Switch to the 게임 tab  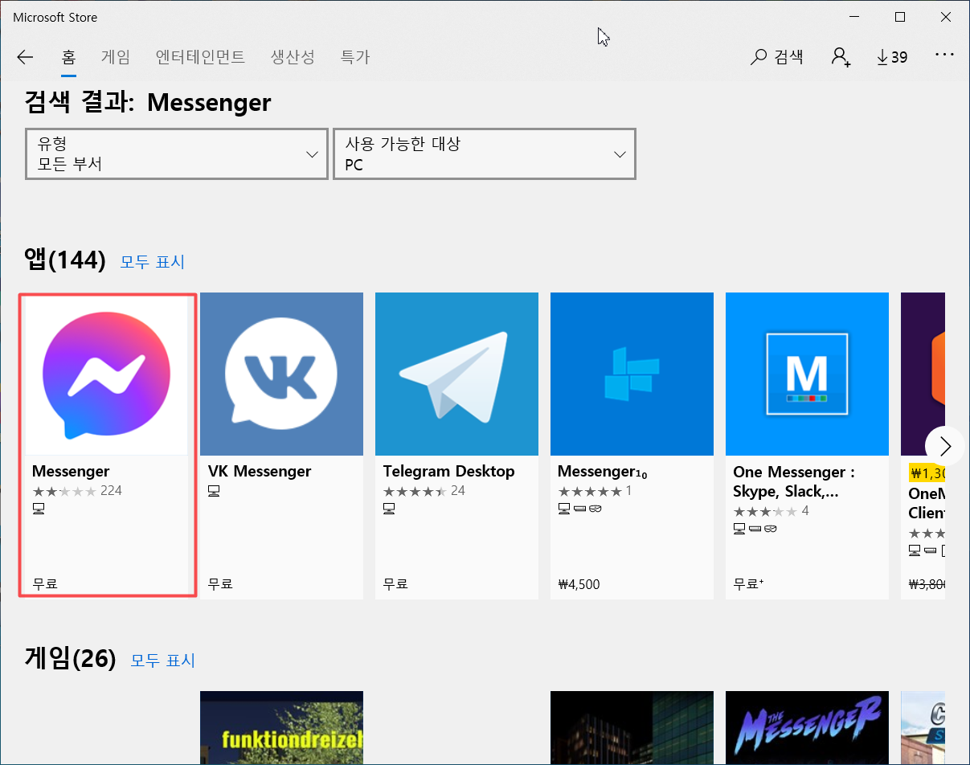116,57
